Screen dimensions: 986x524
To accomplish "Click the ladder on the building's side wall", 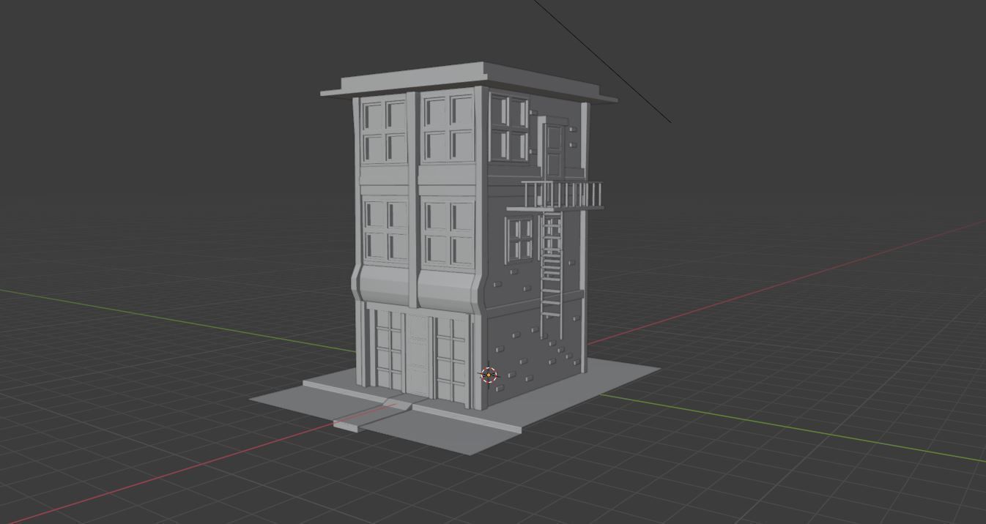I will point(551,276).
